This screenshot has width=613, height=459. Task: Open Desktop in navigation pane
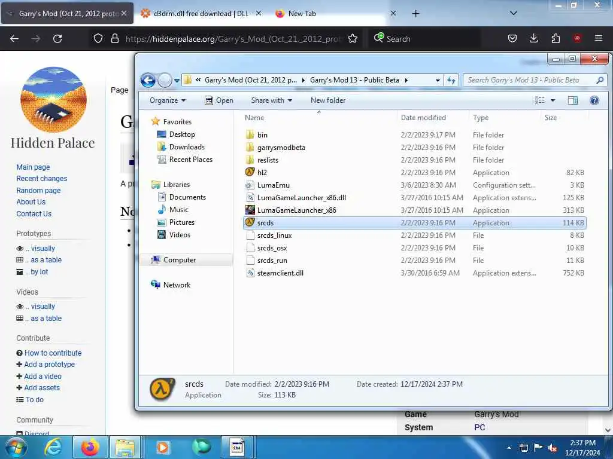click(182, 134)
